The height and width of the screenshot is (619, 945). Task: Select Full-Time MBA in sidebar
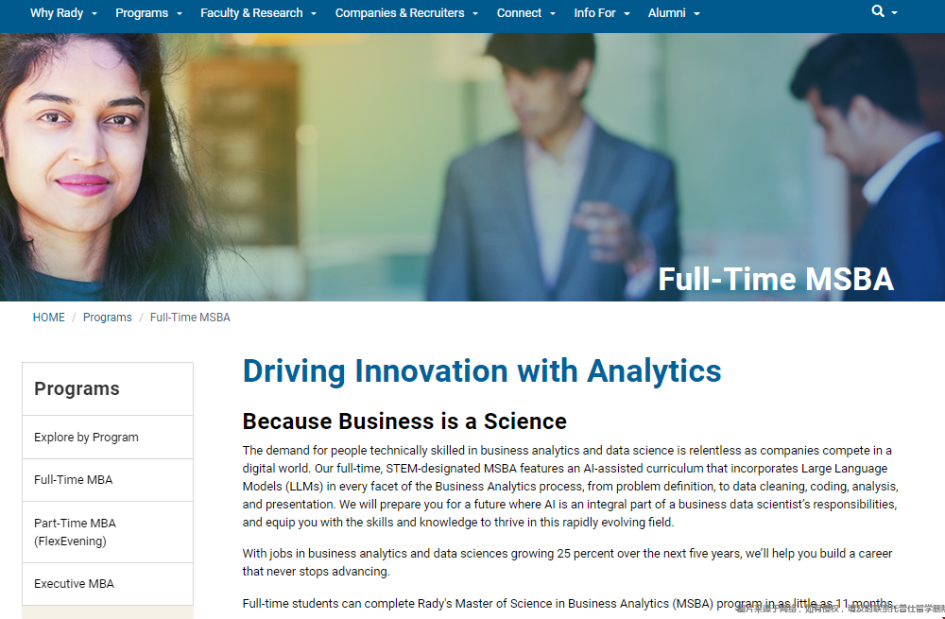click(x=74, y=480)
